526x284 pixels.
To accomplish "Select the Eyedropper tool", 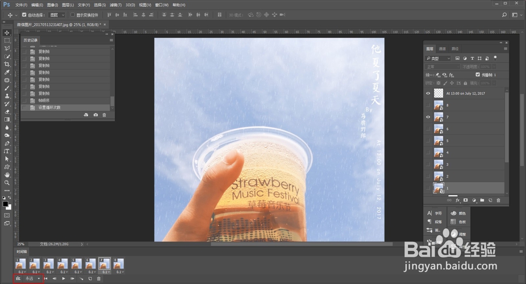I will [x=7, y=72].
